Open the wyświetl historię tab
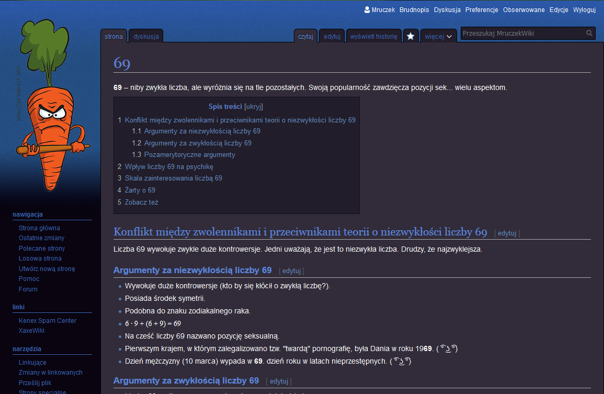Viewport: 604px width, 394px height. click(373, 37)
